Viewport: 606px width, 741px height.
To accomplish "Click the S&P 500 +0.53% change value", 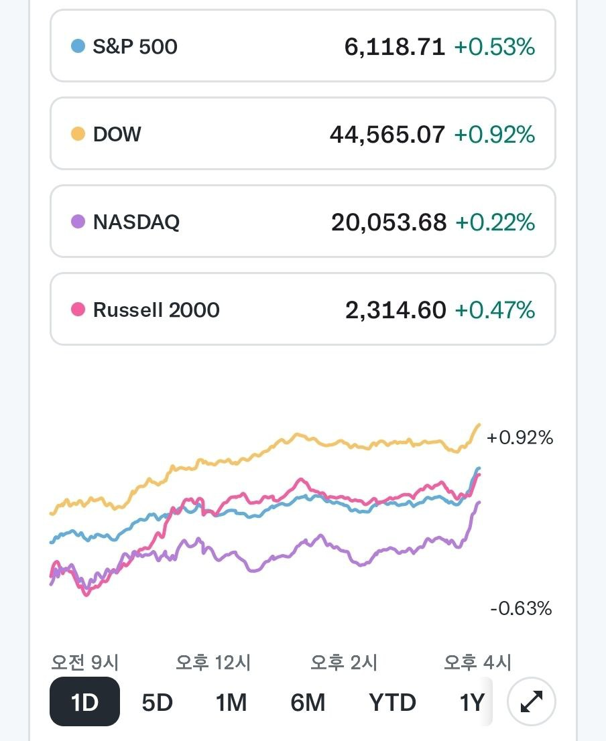I will (x=495, y=47).
